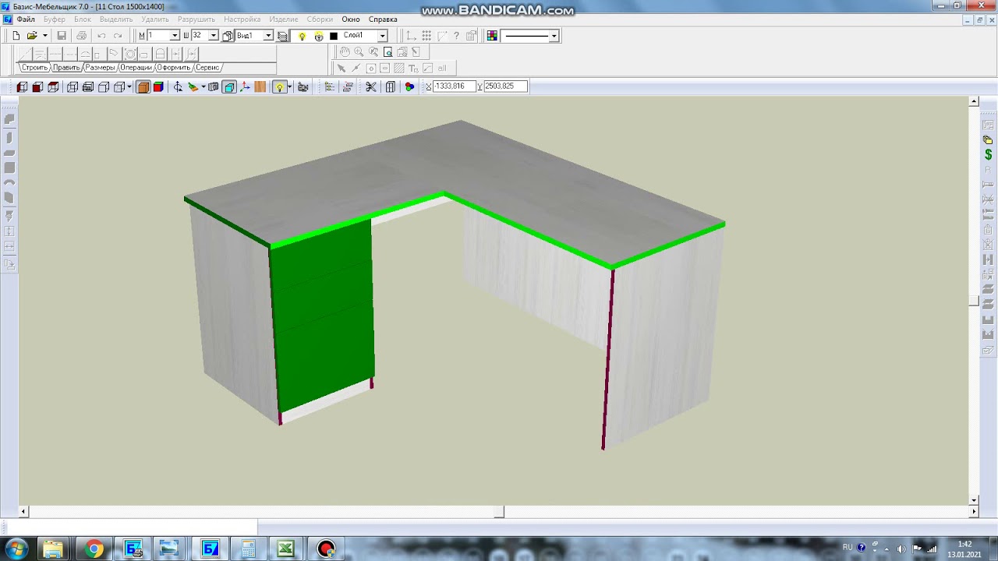Toggle the highlighted cyan perspective box button
998x561 pixels.
tap(229, 86)
